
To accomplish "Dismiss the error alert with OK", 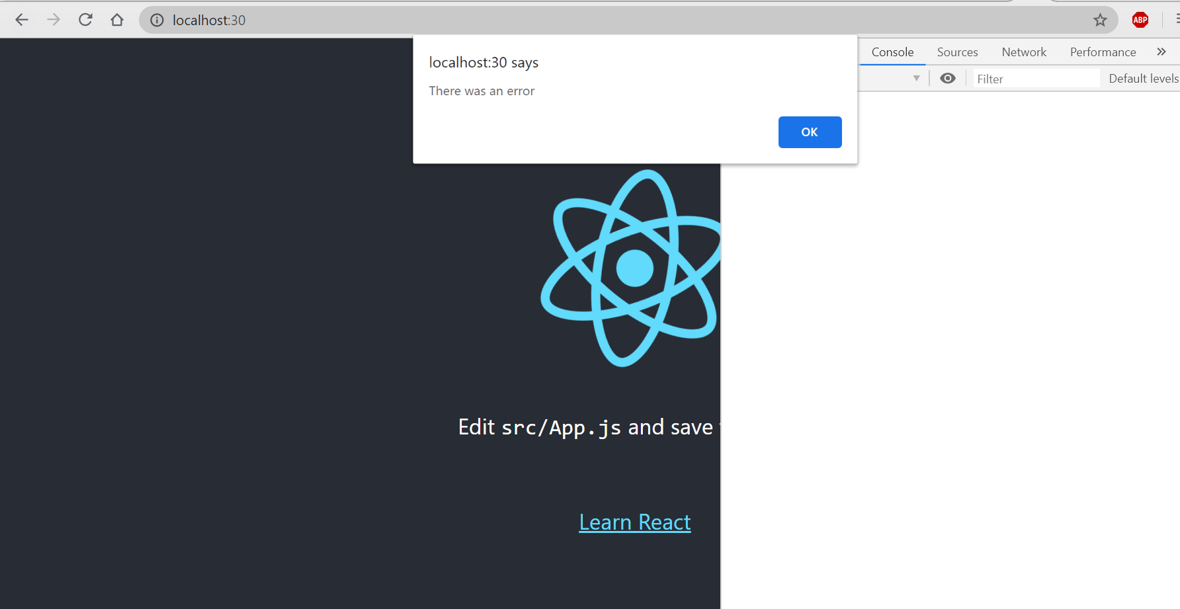I will pyautogui.click(x=810, y=132).
